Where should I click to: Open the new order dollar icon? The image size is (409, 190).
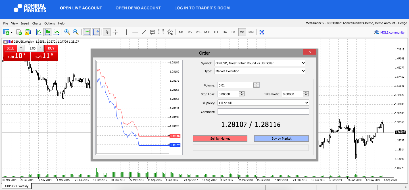(28, 32)
